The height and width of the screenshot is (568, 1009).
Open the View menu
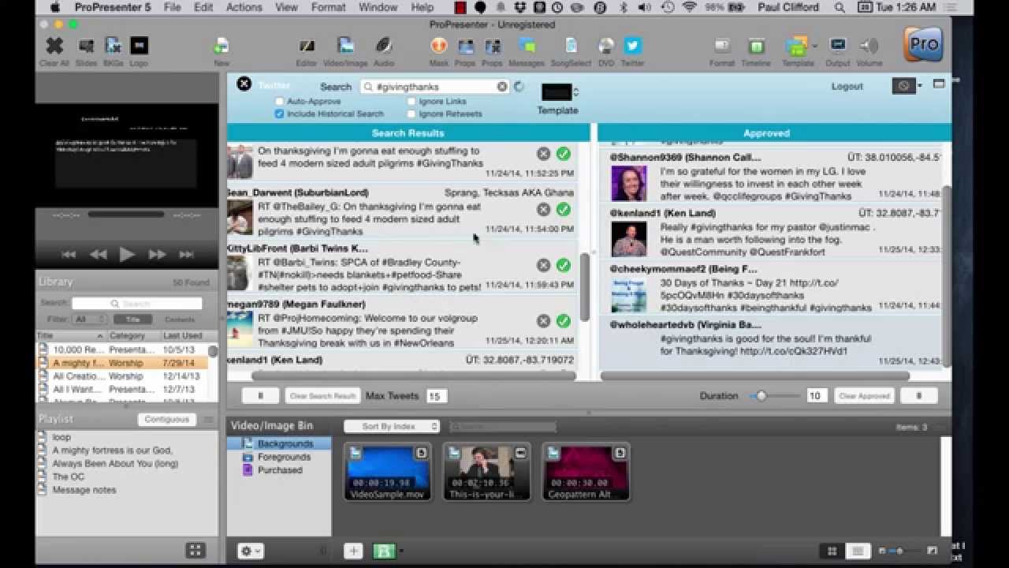pyautogui.click(x=287, y=7)
